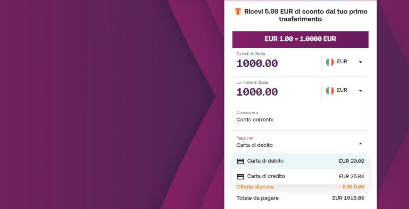Click the Italian flag in the sending currency selector

pyautogui.click(x=330, y=62)
